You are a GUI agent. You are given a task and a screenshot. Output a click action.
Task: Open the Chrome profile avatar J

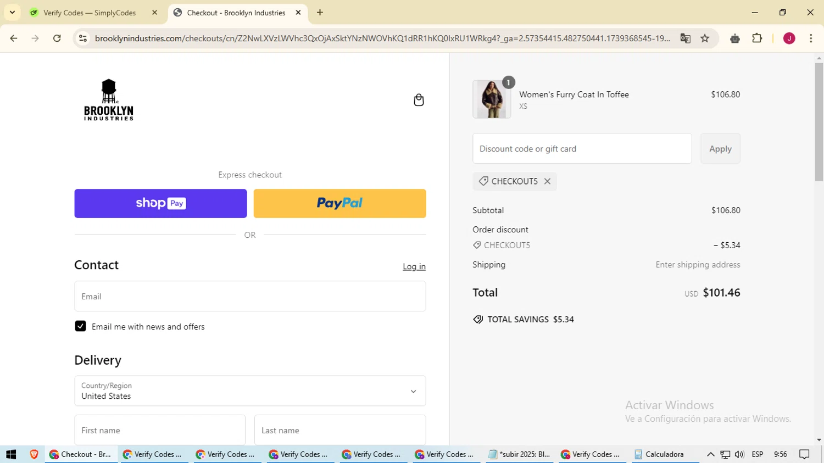(x=789, y=38)
